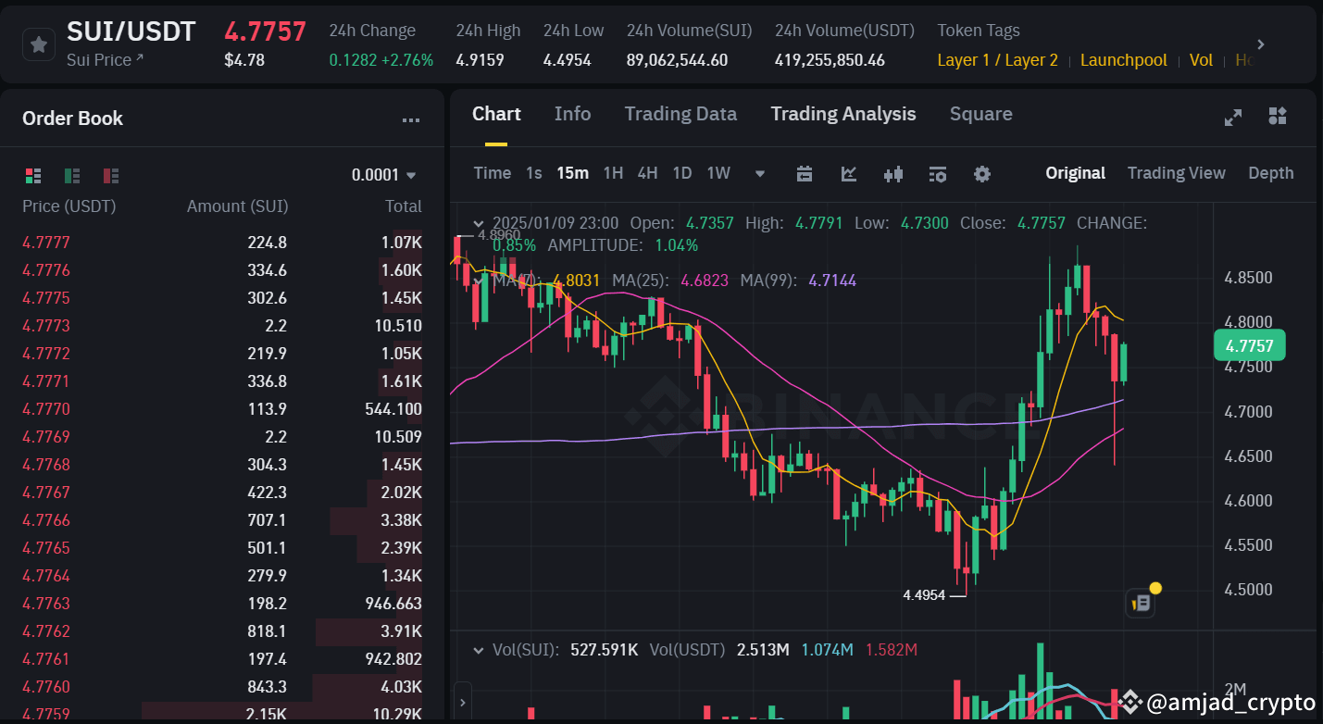Select Time interval option

pyautogui.click(x=492, y=173)
